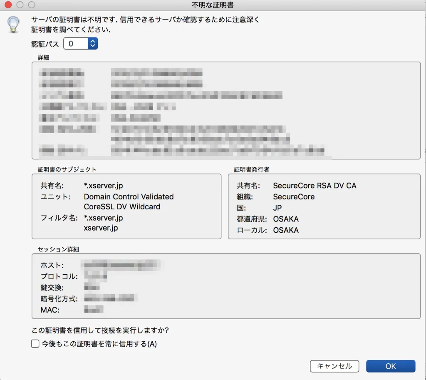Click the 証明書のサブジェクト section heading
426x380 pixels.
67,169
